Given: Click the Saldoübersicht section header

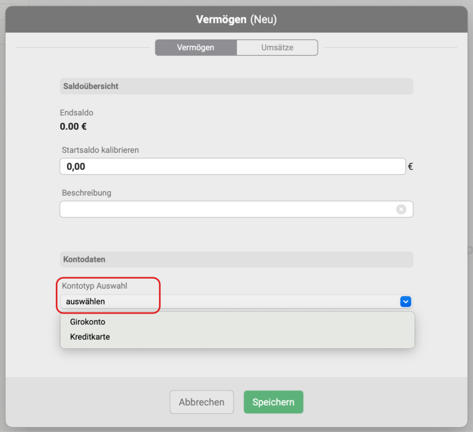Looking at the screenshot, I should 91,86.
